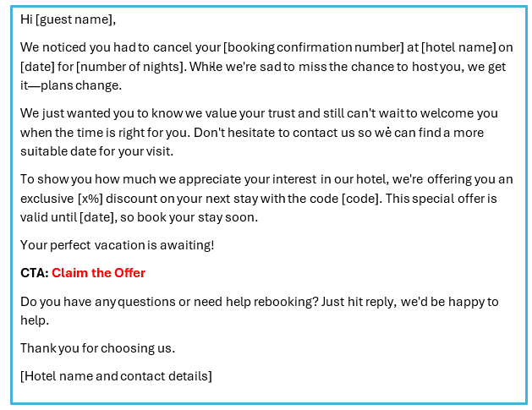Click the [hotel name] placeholder in first paragraph
Image resolution: width=532 pixels, height=410 pixels.
[x=458, y=47]
